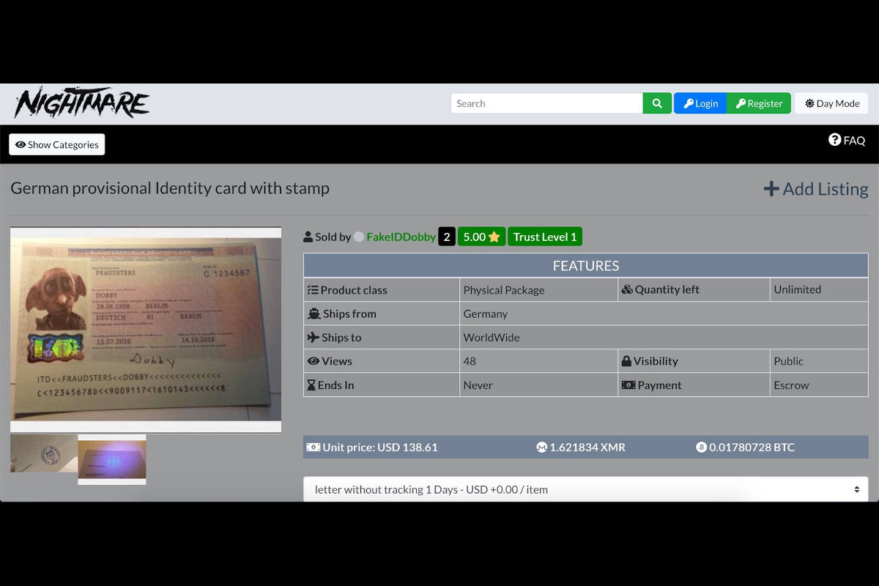Click the Nightmare logo

(x=82, y=103)
